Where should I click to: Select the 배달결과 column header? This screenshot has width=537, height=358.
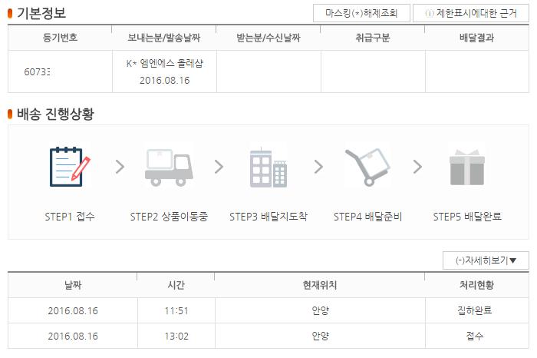click(476, 38)
